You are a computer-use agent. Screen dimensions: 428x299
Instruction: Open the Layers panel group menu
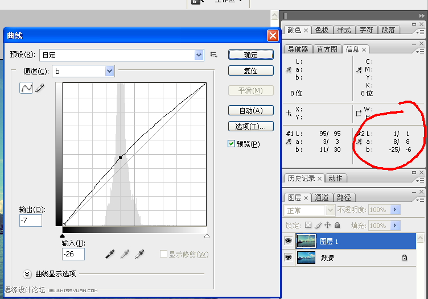[420, 200]
